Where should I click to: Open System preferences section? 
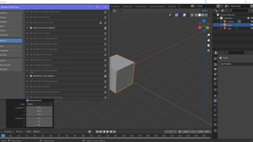tap(11, 60)
